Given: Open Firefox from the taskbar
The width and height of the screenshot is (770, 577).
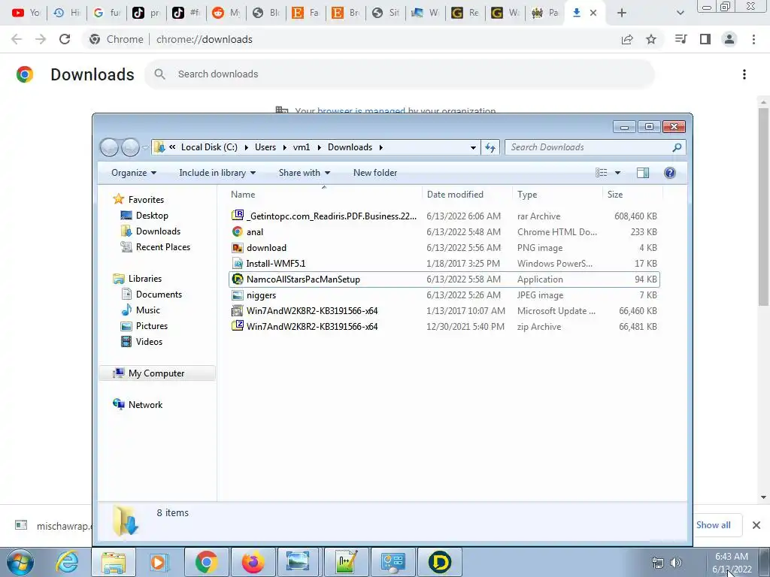Looking at the screenshot, I should (253, 562).
